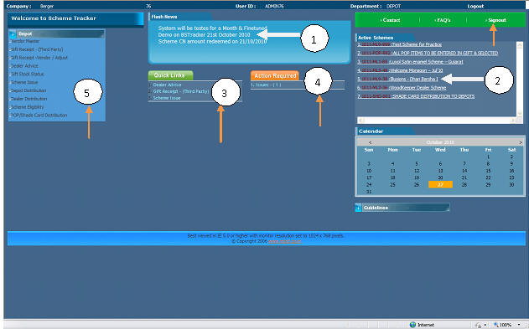Go to next month in calendar
This screenshot has width=529, height=329.
pyautogui.click(x=521, y=142)
